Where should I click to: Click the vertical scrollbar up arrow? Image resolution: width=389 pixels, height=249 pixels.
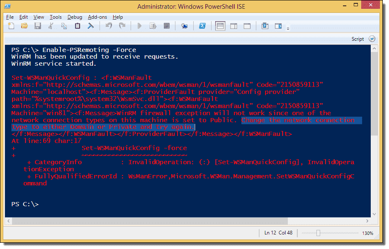374,49
